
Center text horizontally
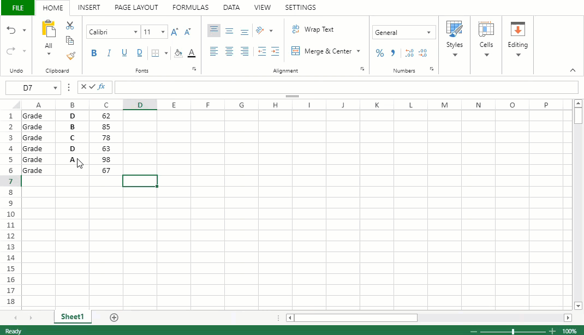click(x=229, y=51)
